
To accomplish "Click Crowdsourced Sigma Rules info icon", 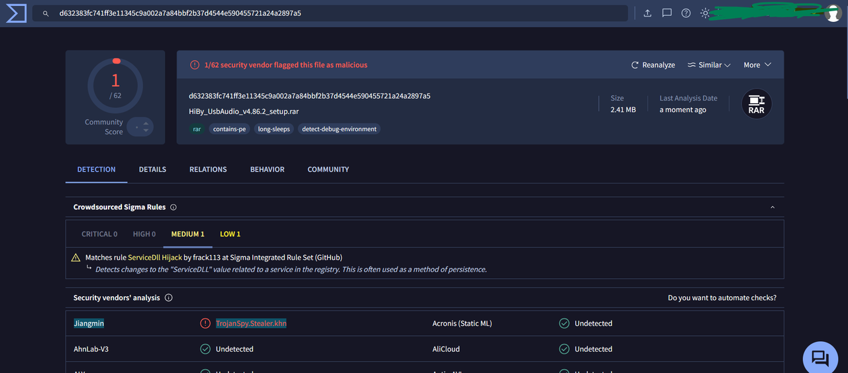I will (174, 207).
